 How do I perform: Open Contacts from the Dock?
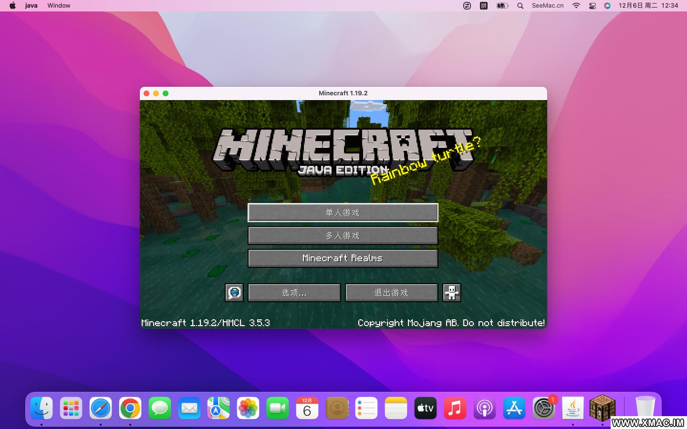pos(337,409)
